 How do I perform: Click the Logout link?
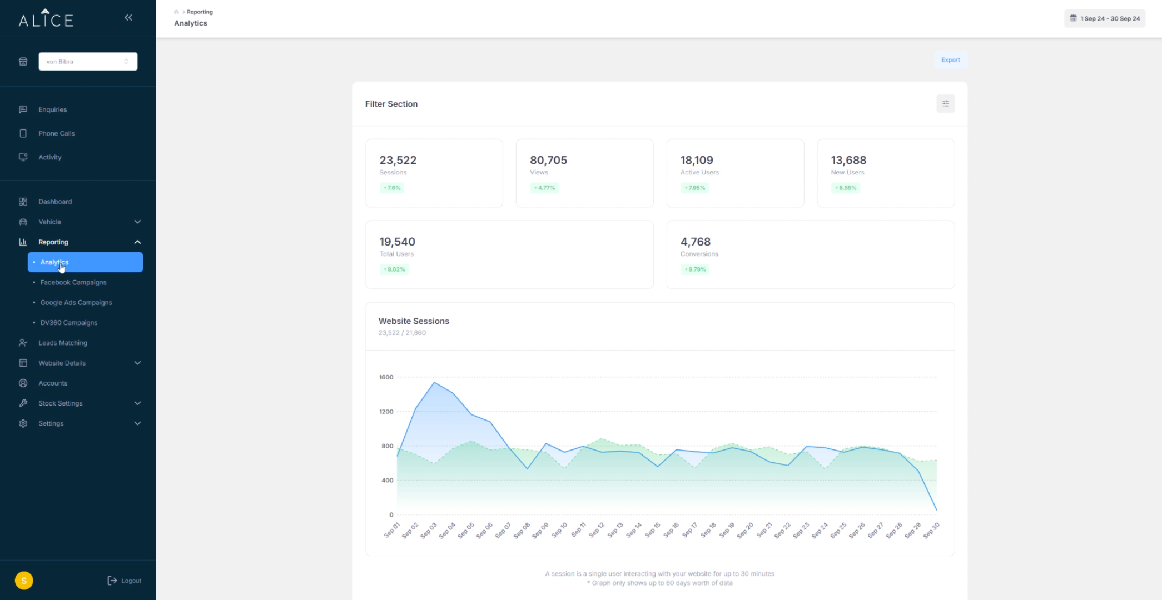click(x=125, y=581)
